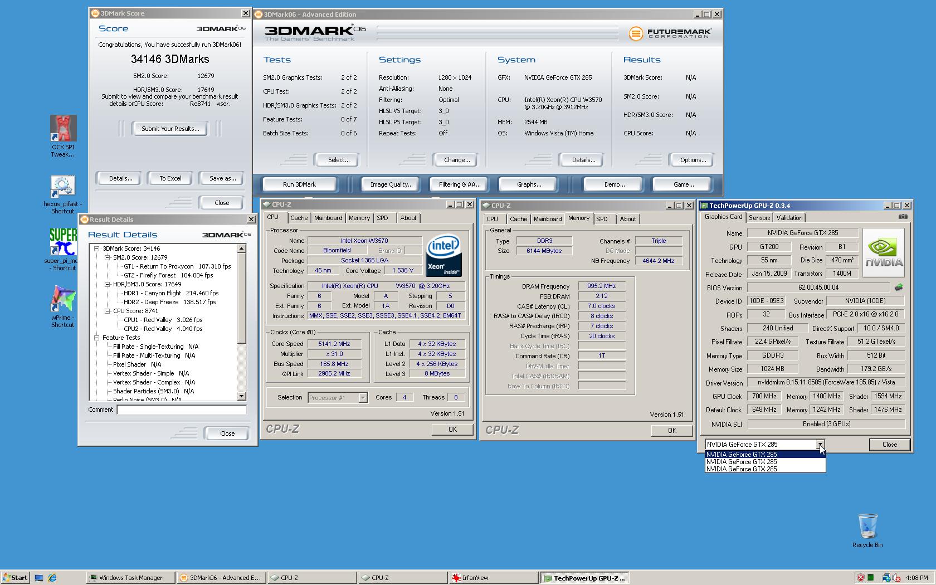
Task: Open the Validation tab in GPU-Z
Action: click(x=789, y=218)
